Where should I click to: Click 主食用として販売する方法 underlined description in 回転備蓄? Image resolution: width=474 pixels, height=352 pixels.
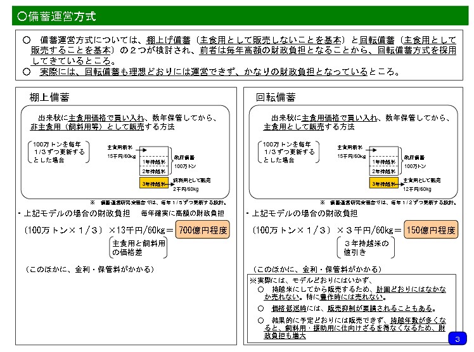309,127
